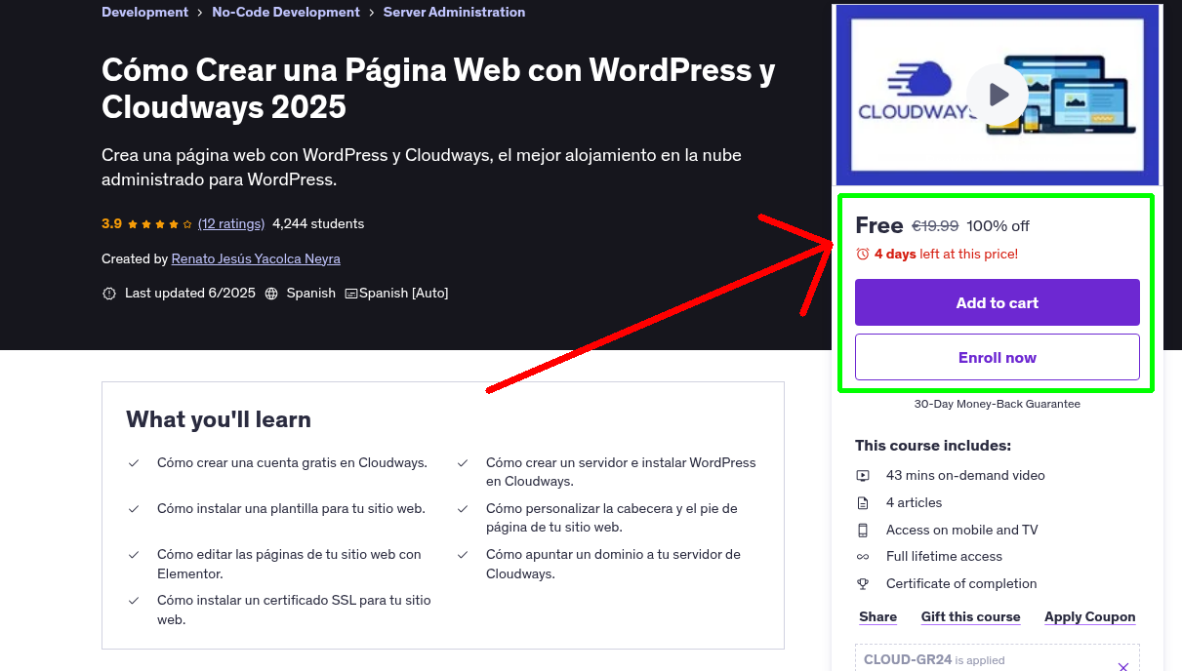The image size is (1182, 671).
Task: Click the star rating icons
Action: [x=160, y=223]
